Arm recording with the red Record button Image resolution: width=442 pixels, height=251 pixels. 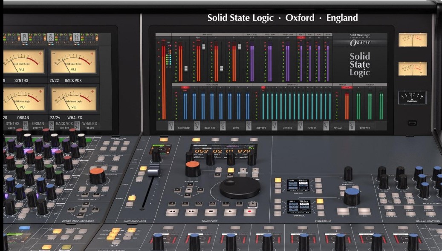point(250,211)
